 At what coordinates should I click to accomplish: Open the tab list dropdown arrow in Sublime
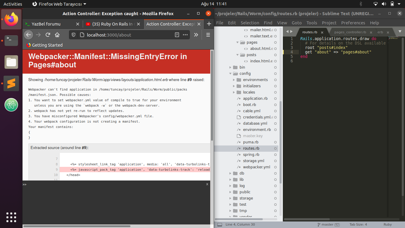click(x=400, y=31)
